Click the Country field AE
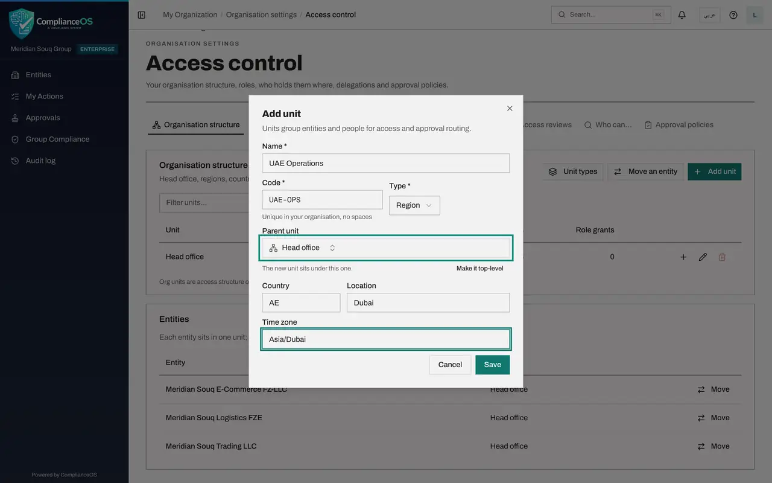 point(301,302)
